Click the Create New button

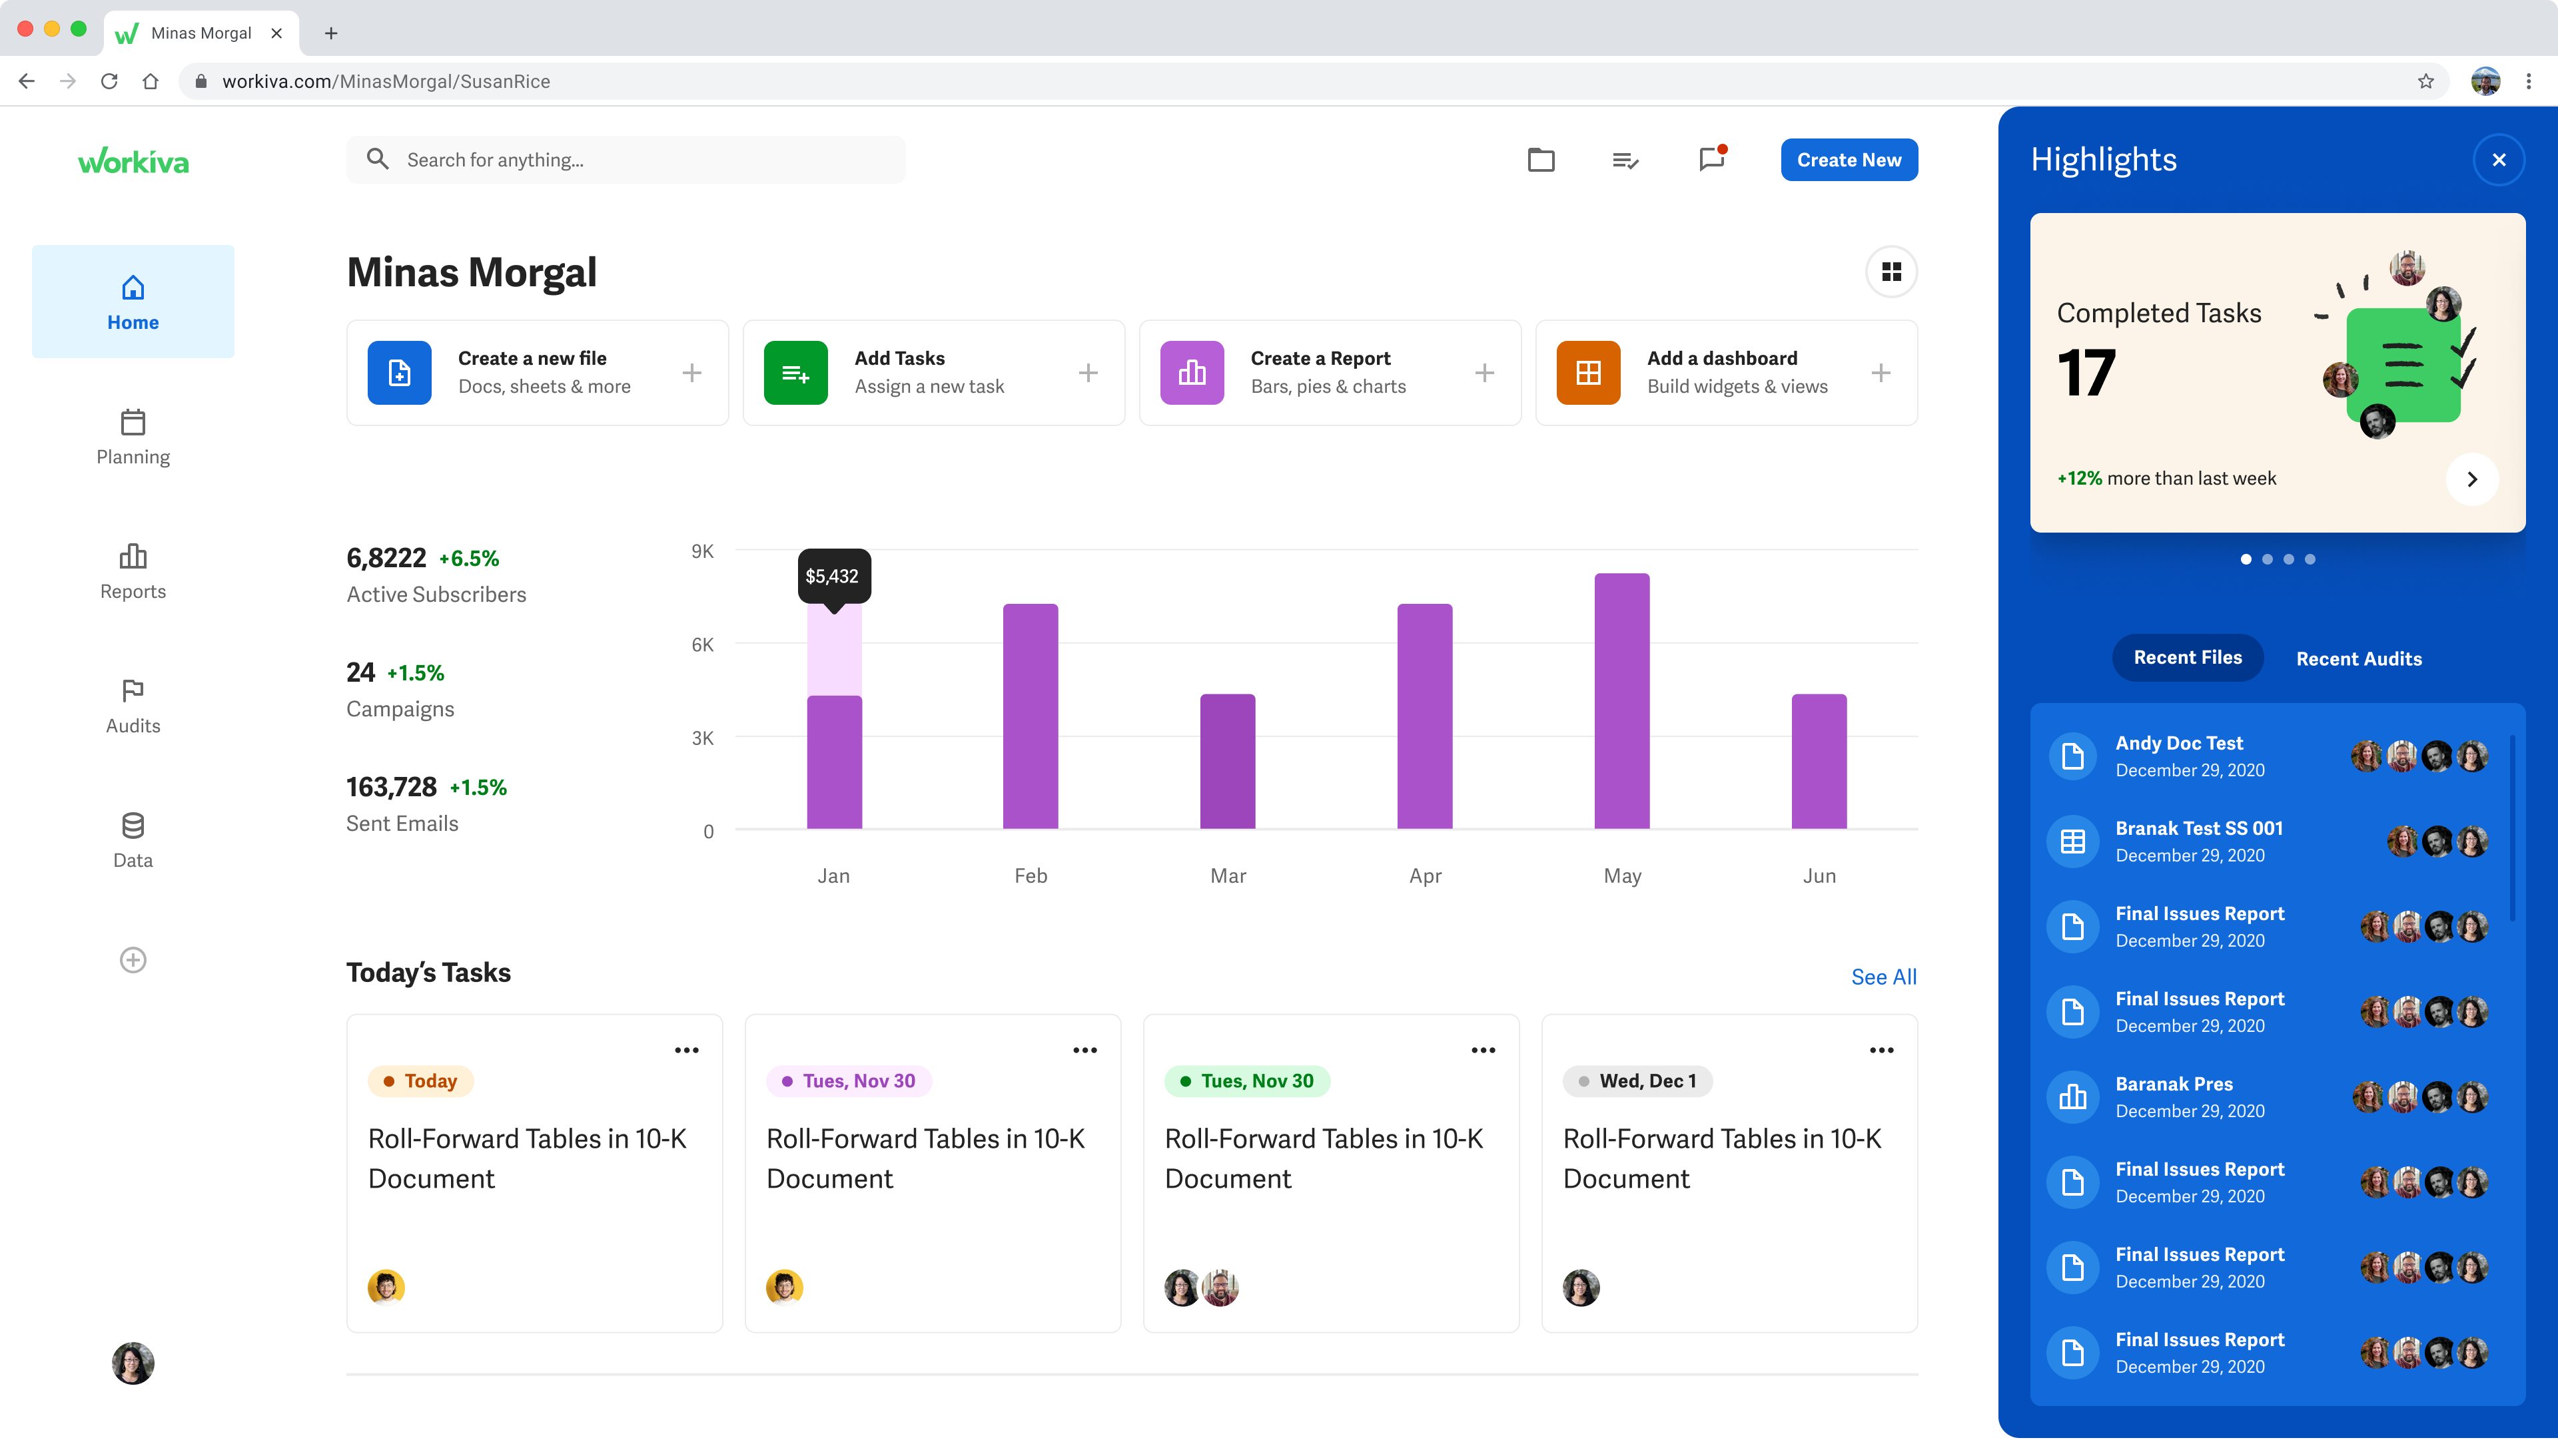[1848, 159]
